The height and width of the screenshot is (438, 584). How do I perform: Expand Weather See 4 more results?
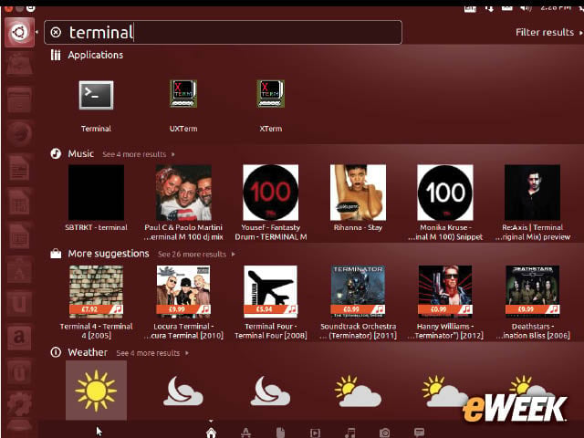point(152,353)
